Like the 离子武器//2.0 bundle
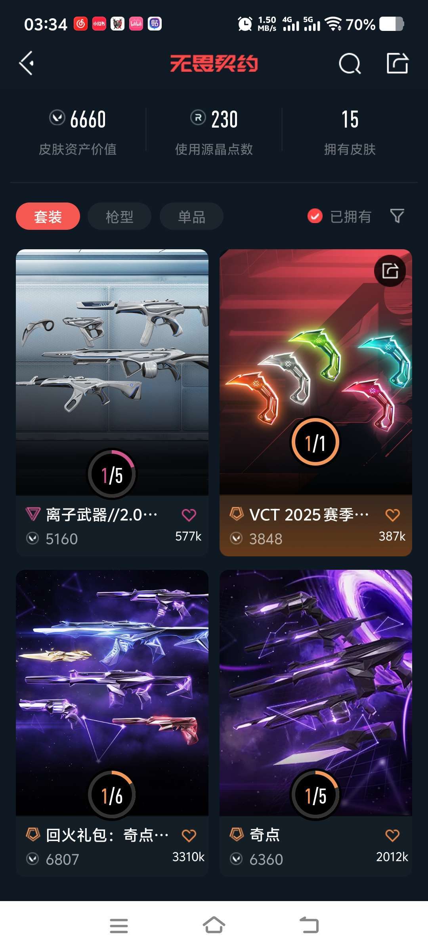Screen dimensions: 428x951 click(189, 515)
